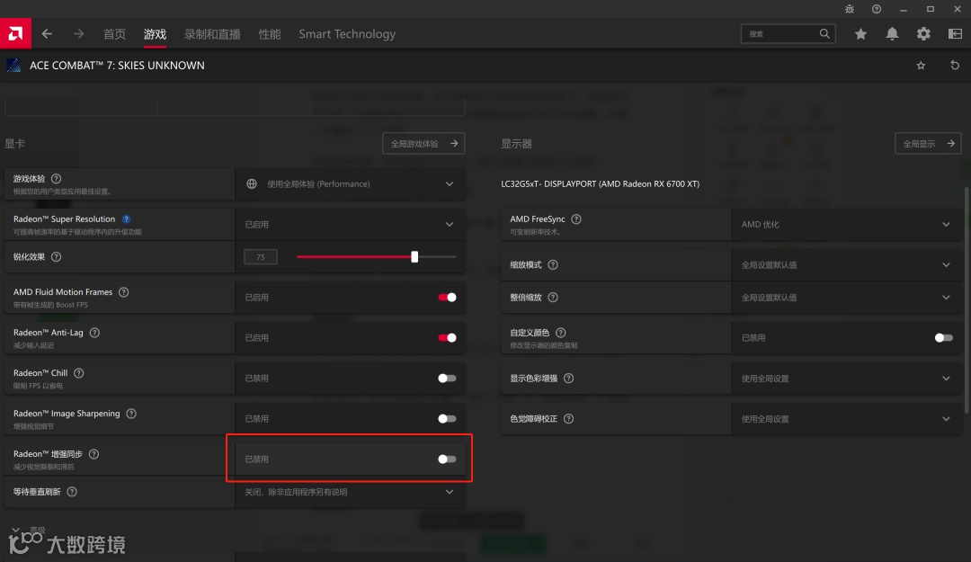Show help for 缩放模式
Viewport: 971px width, 562px height.
[553, 264]
